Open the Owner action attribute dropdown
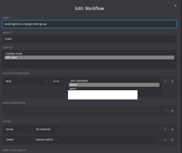 [x=18, y=140]
